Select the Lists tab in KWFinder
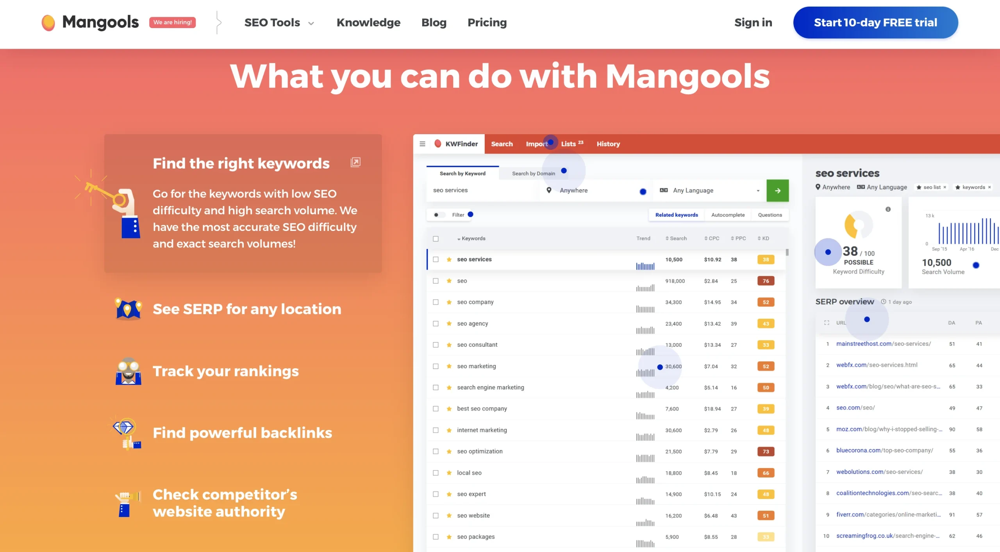Viewport: 1000px width, 552px height. (571, 144)
